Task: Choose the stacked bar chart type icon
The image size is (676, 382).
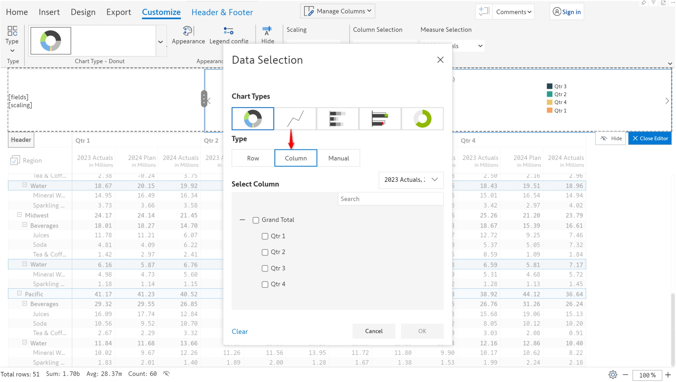Action: [337, 119]
